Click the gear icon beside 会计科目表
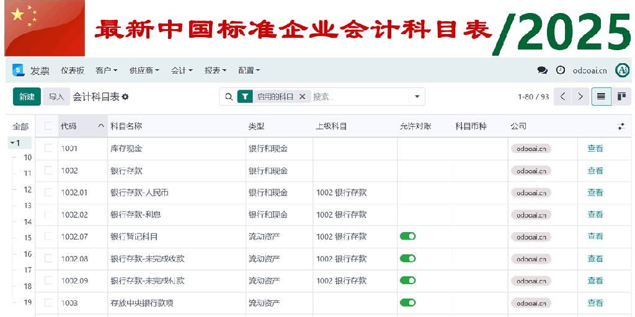 click(125, 97)
